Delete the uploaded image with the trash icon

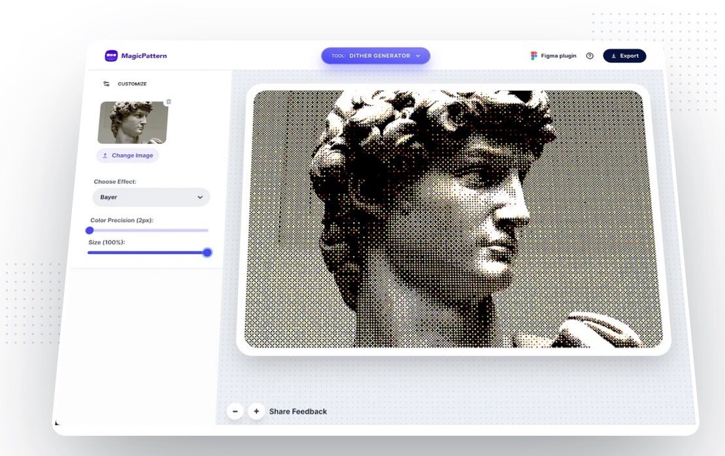point(169,101)
